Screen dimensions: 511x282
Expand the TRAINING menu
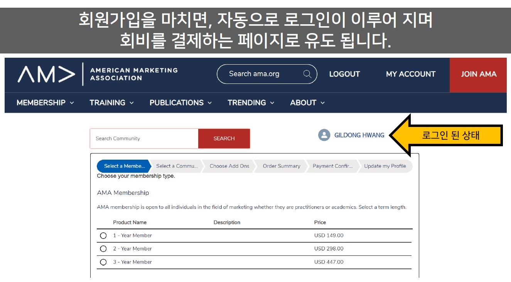pos(111,103)
